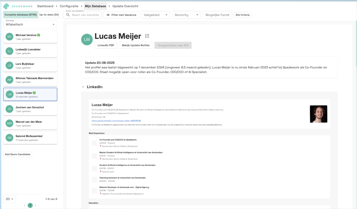
Task: Click Bekijk Update Notitie button
Action: (x=136, y=45)
